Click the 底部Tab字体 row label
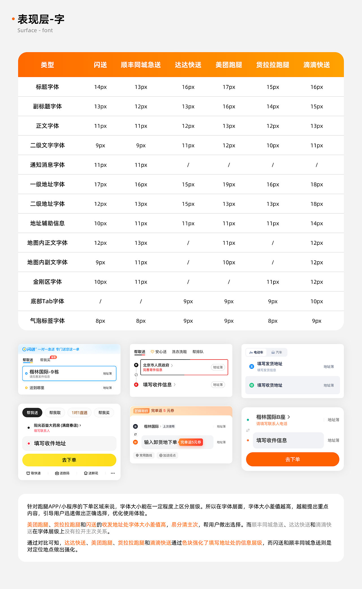Viewport: 362px width, 589px height. [47, 301]
